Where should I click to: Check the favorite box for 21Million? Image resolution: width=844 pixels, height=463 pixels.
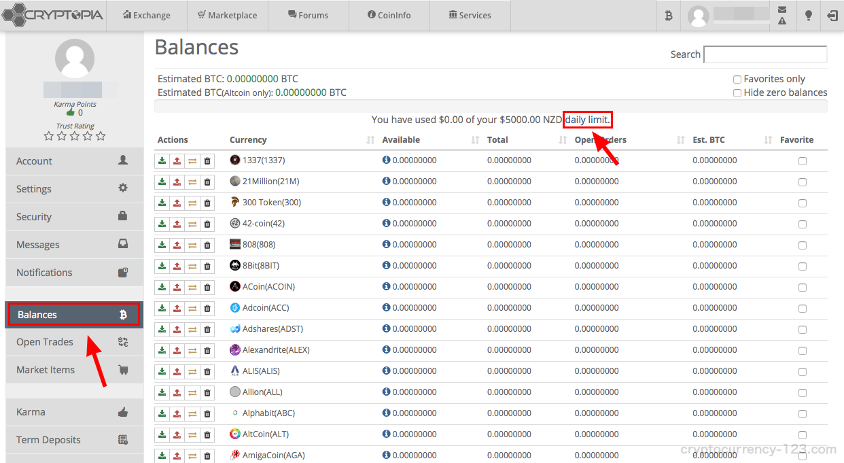coord(803,182)
